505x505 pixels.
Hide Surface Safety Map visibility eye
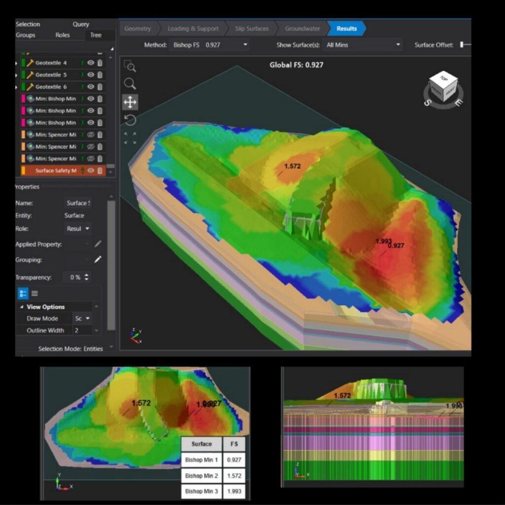tap(91, 171)
